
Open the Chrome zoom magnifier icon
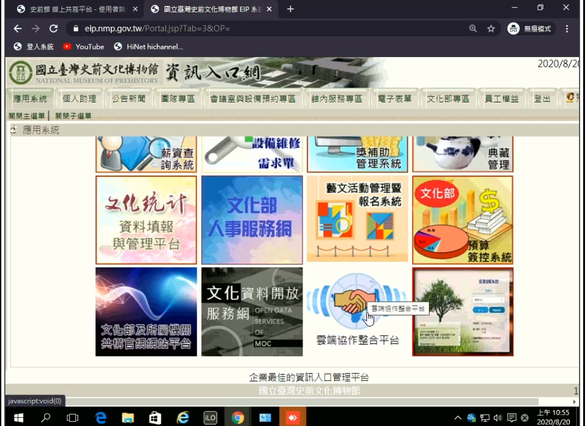pos(473,29)
